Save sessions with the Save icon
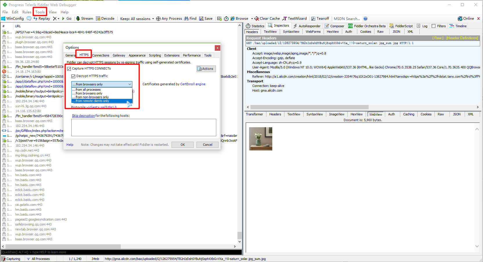The image size is (483, 262). click(x=206, y=19)
